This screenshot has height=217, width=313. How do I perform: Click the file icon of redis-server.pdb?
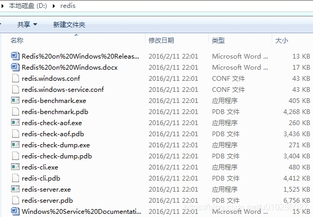tap(15, 200)
